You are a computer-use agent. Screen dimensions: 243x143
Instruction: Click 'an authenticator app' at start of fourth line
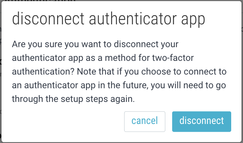(x=54, y=85)
